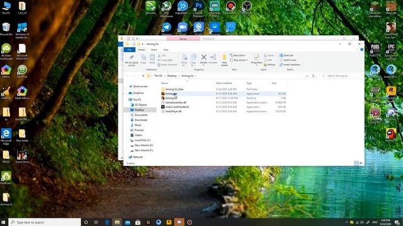Click the Properties icon in the ribbon

click(x=256, y=57)
